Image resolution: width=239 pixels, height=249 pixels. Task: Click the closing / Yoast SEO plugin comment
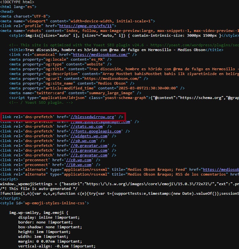[41, 102]
